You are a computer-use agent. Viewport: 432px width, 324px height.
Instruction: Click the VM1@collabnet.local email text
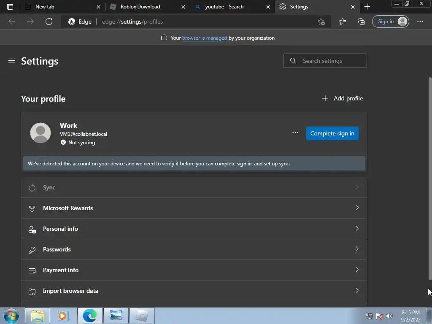coord(84,134)
